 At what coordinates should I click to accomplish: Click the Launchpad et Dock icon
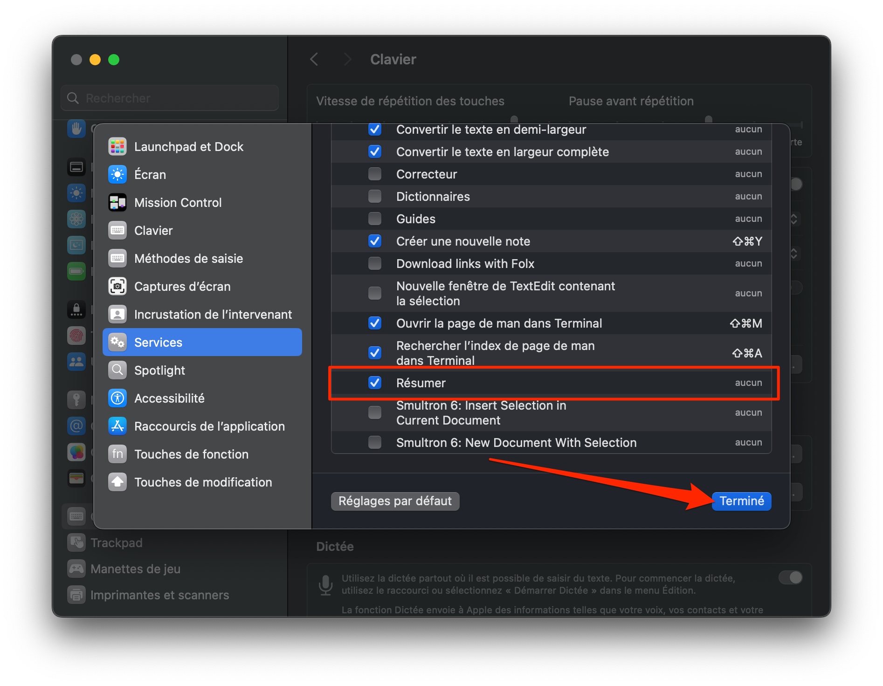coord(117,147)
